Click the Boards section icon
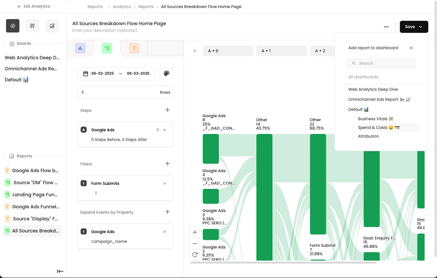437x278 pixels. (12, 44)
